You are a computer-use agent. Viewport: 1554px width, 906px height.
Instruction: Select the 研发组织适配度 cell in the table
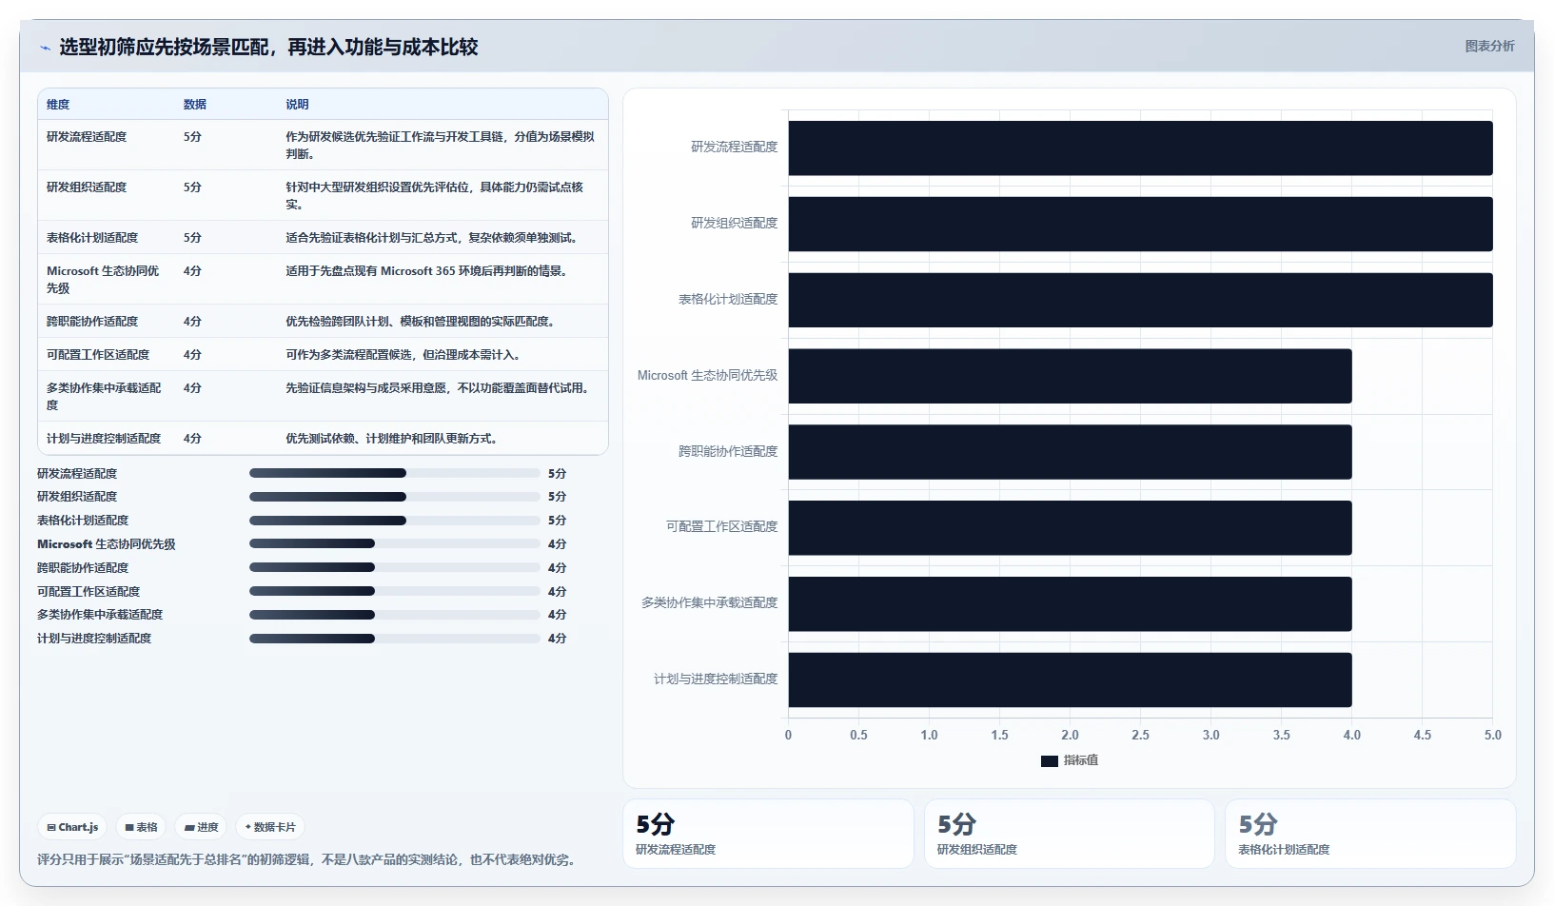coord(87,187)
